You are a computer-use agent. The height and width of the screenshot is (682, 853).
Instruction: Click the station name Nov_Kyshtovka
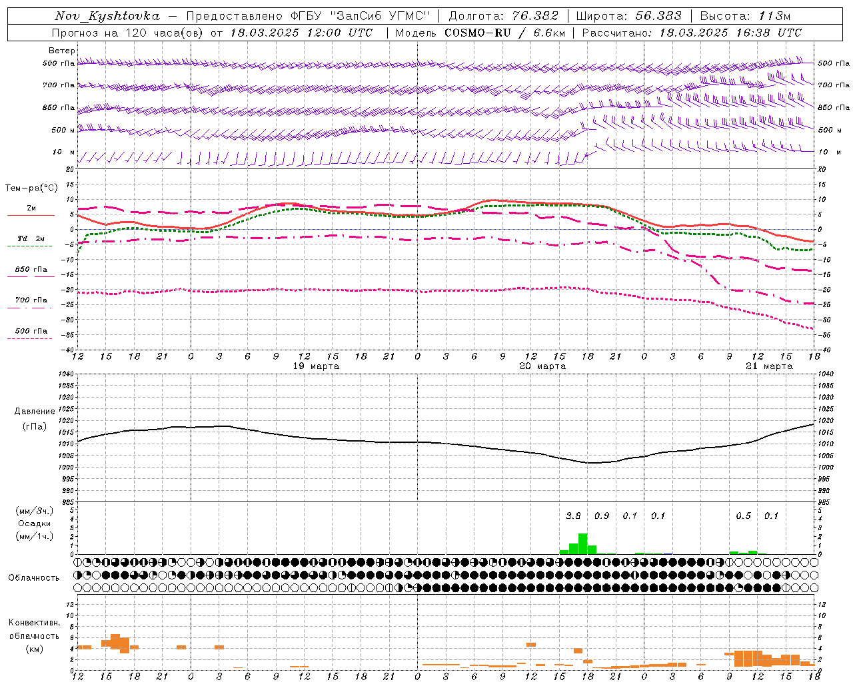(107, 16)
